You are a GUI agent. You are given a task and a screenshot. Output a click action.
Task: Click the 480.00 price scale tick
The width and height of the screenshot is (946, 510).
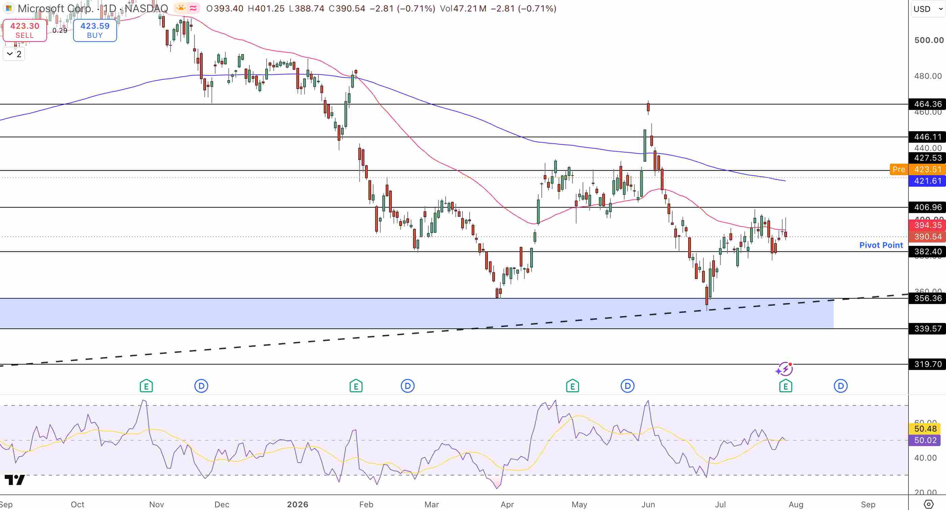coord(928,76)
